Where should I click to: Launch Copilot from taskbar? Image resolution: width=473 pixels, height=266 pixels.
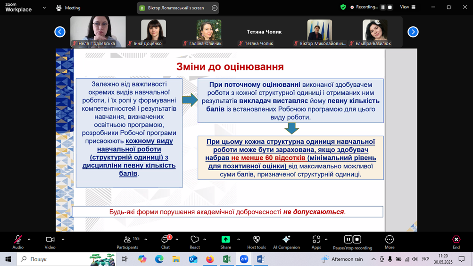pos(142,259)
